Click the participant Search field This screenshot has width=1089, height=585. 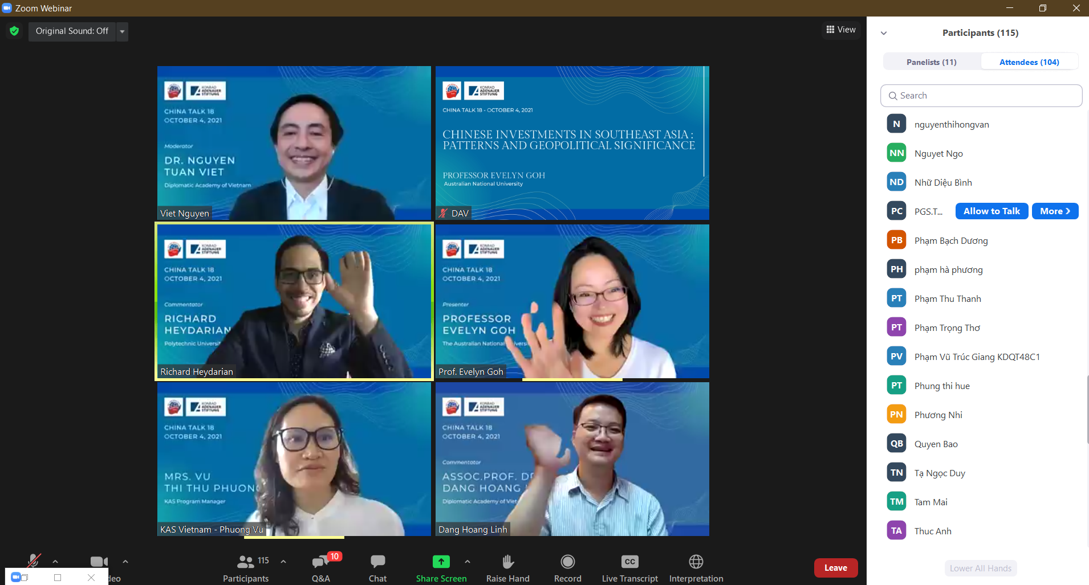pos(981,96)
